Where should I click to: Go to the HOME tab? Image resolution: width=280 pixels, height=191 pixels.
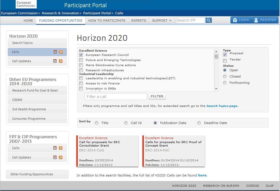(28, 21)
